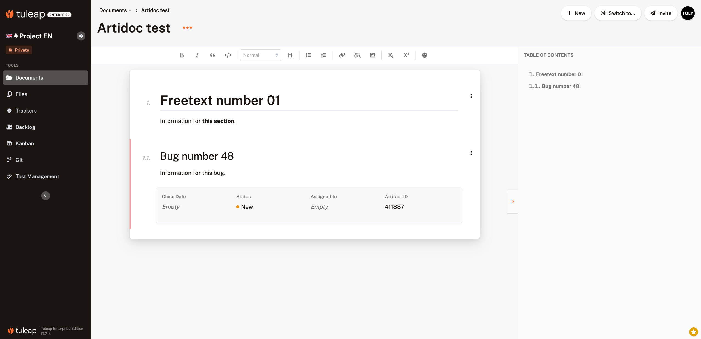Image resolution: width=701 pixels, height=339 pixels.
Task: Collapse the table of contents panel
Action: click(513, 202)
